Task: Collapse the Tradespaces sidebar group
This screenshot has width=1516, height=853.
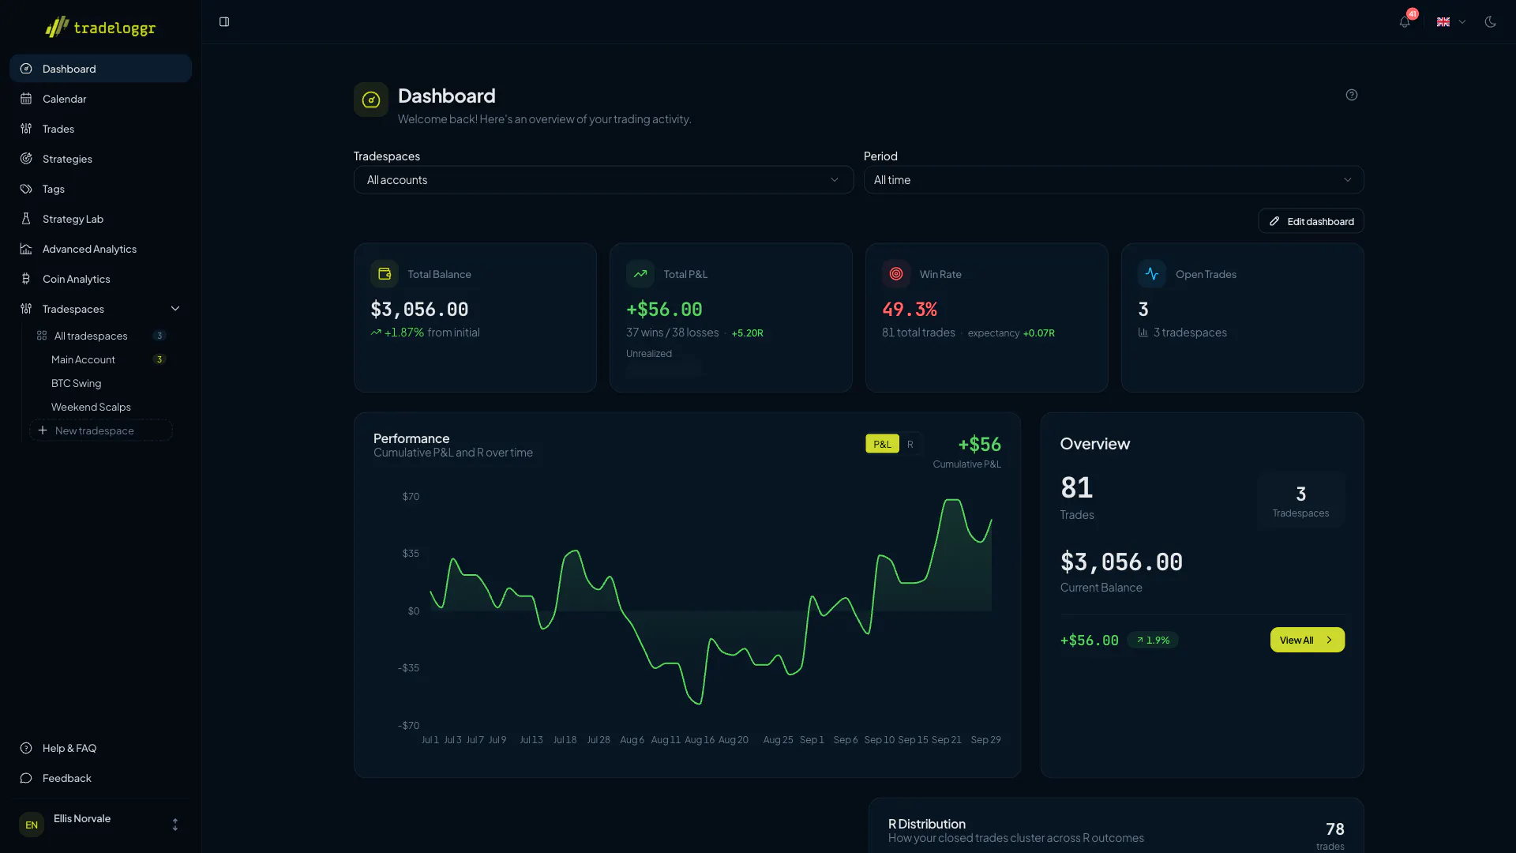Action: pyautogui.click(x=100, y=309)
